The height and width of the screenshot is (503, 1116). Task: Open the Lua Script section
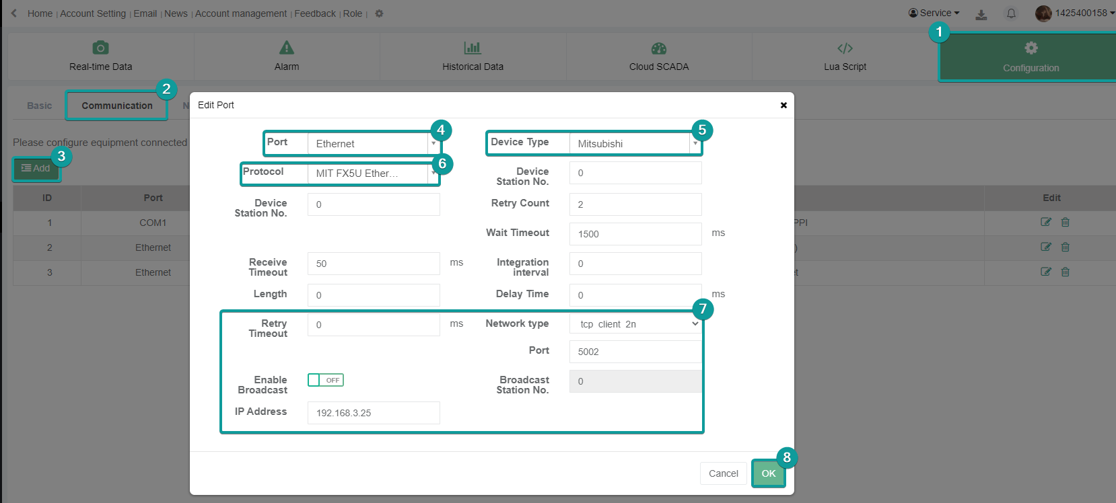tap(845, 56)
